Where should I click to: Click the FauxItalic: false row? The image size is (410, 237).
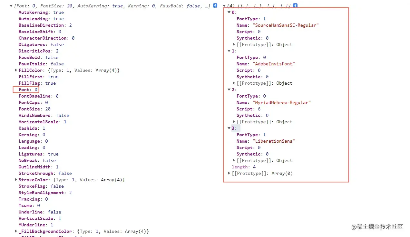(41, 64)
